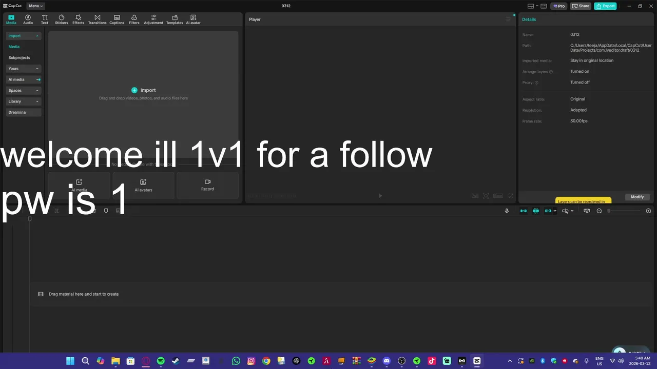
Task: Click the preview axis cursor icon
Action: [565, 211]
